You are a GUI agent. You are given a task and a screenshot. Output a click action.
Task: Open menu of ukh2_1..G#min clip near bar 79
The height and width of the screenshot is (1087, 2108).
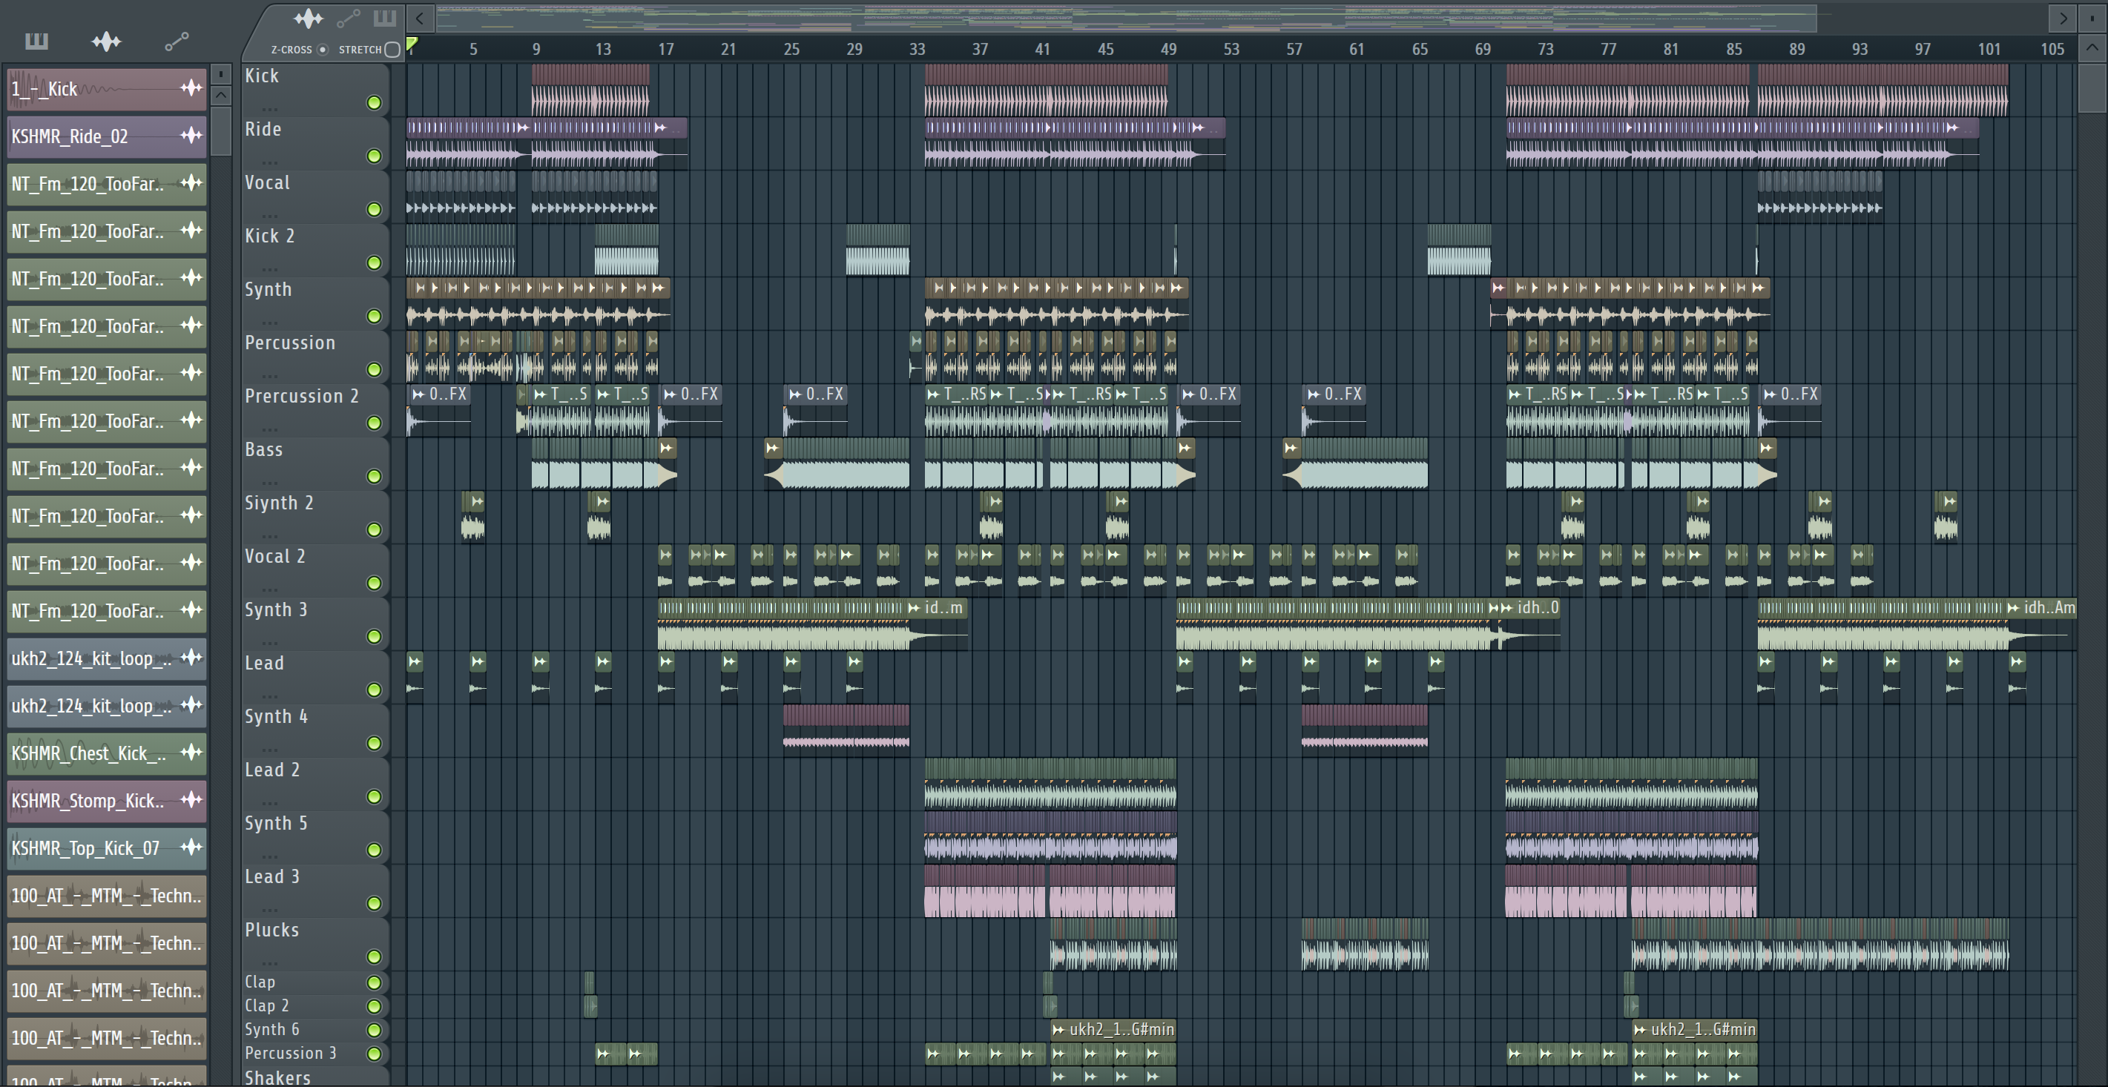[1640, 1030]
